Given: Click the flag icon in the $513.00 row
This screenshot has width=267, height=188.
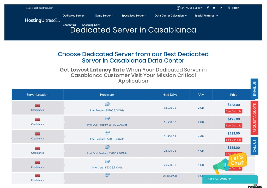Looking at the screenshot, I should (38, 134).
